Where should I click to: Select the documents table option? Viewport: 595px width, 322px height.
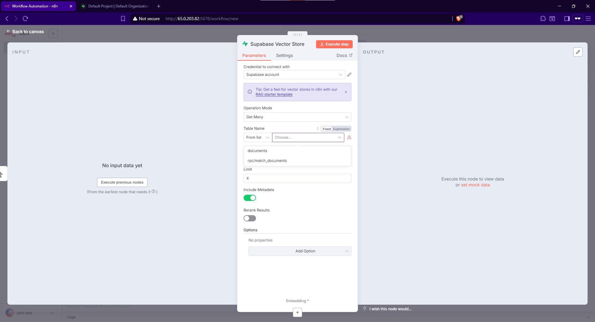[x=297, y=151]
